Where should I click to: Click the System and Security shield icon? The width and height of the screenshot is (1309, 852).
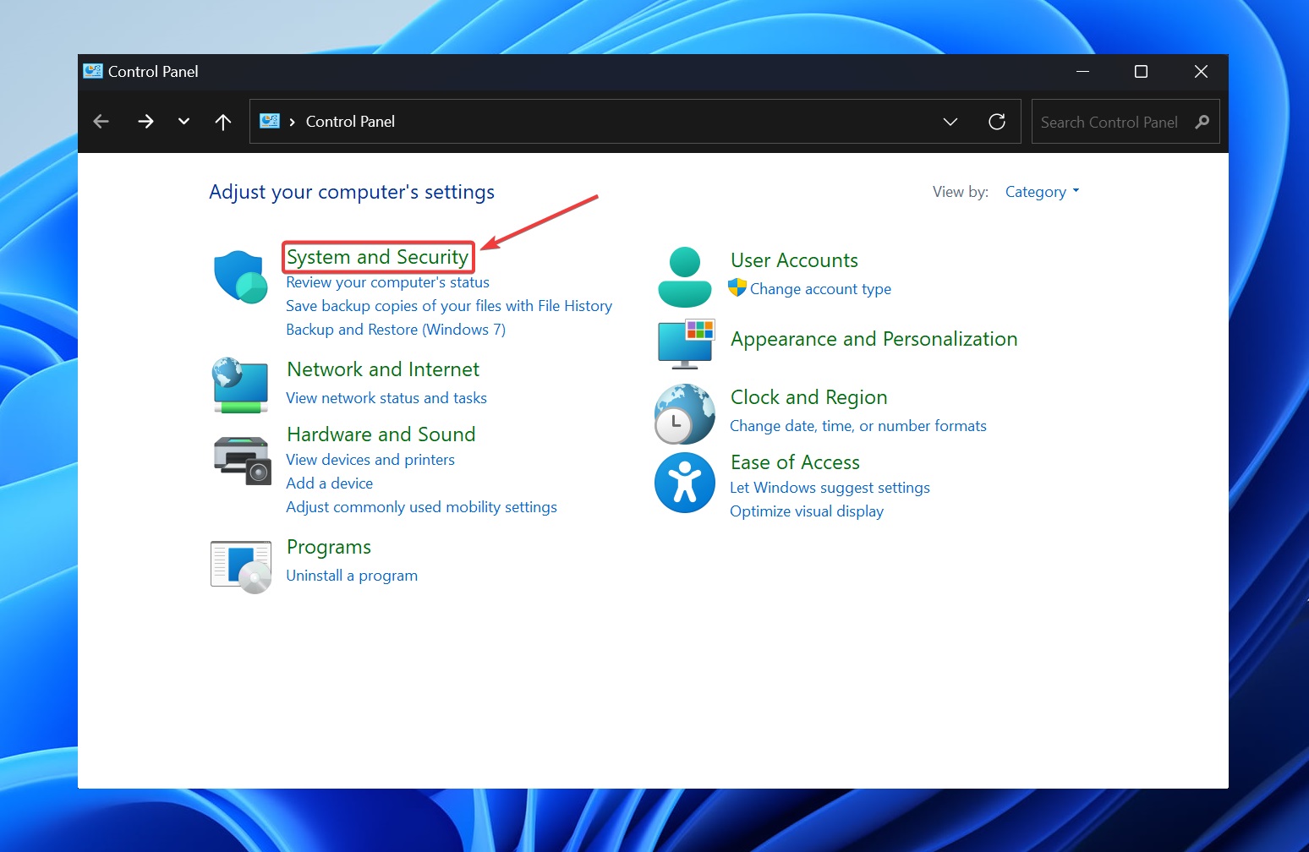[241, 276]
